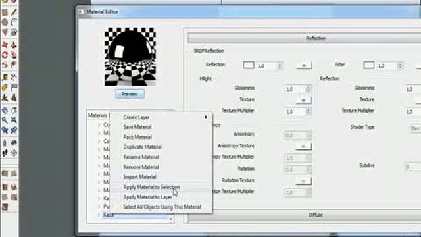The height and width of the screenshot is (237, 421).
Task: Collapse the Reflection rollout header
Action: pyautogui.click(x=305, y=38)
